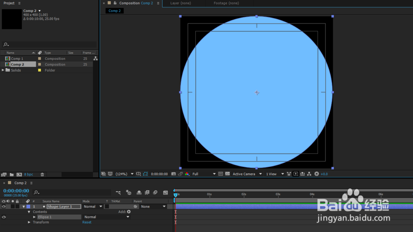
Task: Switch to Footage (none) tab
Action: click(226, 3)
